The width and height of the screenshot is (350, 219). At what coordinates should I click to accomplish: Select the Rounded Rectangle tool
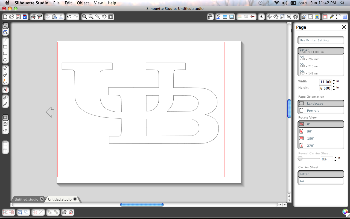point(5,53)
